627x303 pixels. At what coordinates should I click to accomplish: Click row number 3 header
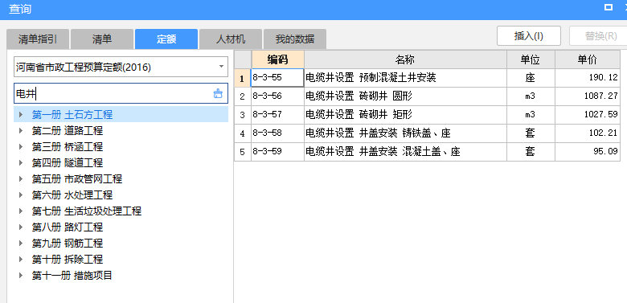click(x=242, y=115)
